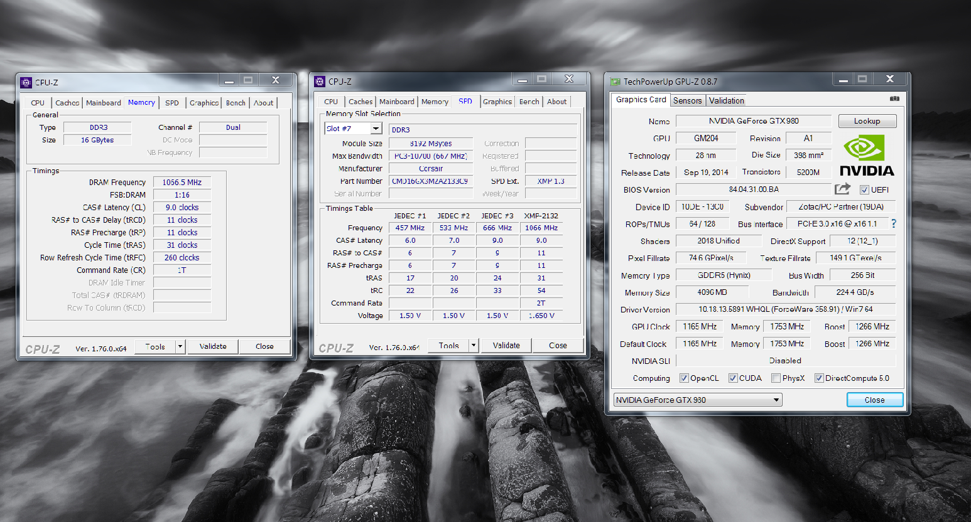Select Graphics Card tab in GPU-Z
Viewport: 971px width, 522px height.
tap(641, 100)
